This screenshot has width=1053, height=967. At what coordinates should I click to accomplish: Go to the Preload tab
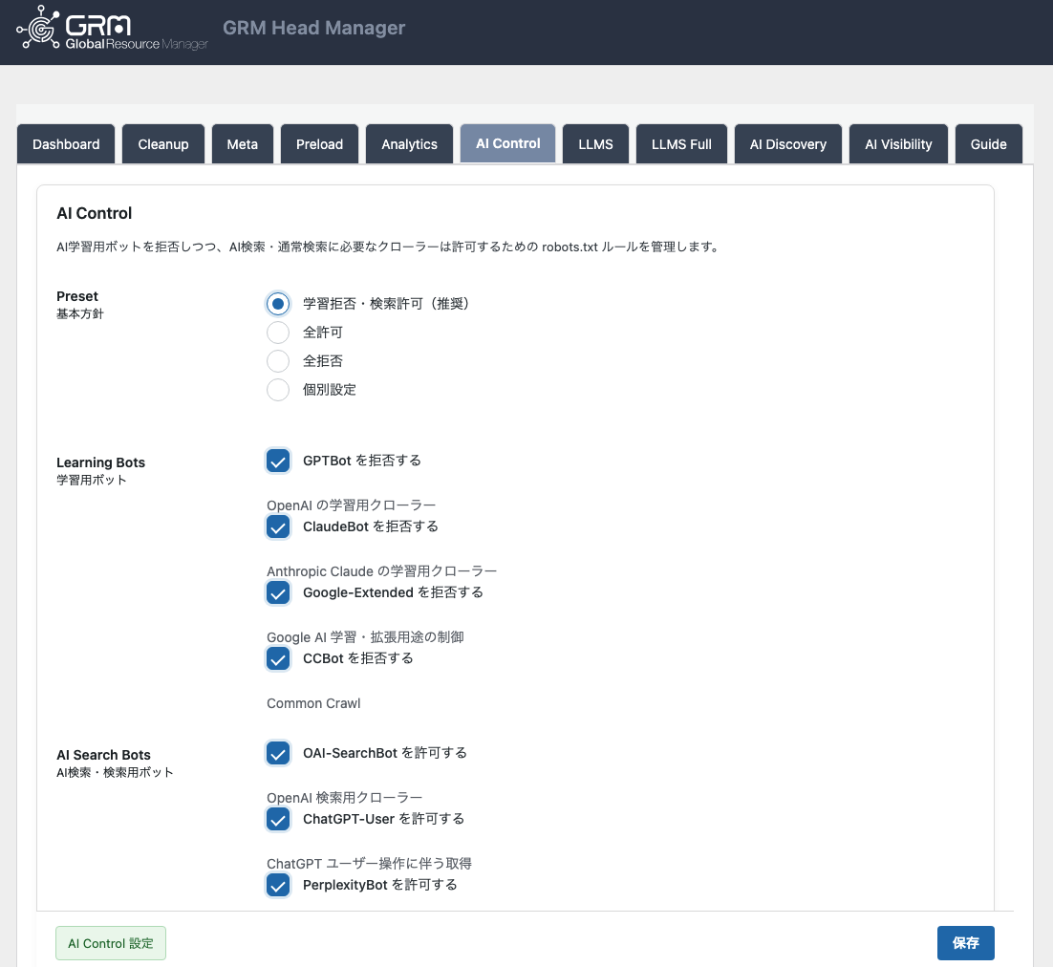point(320,144)
